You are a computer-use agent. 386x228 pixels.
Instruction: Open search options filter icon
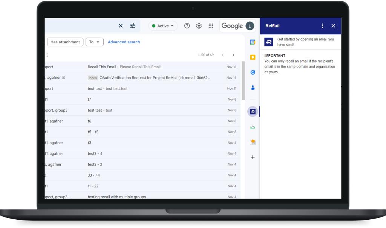133,26
